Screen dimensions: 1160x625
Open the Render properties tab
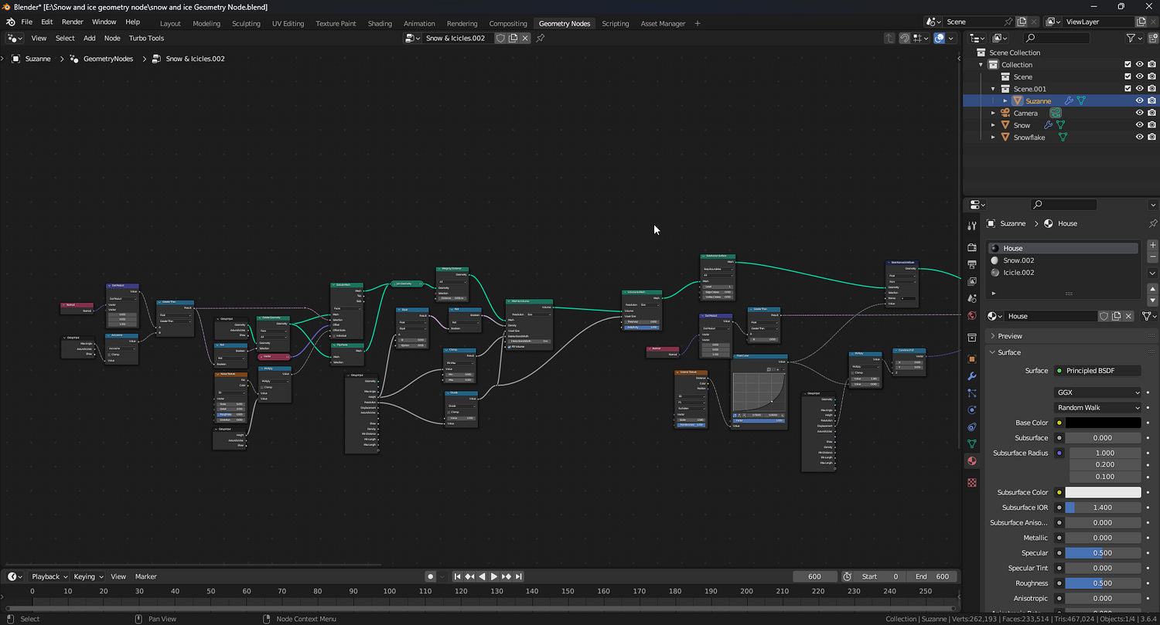tap(972, 247)
